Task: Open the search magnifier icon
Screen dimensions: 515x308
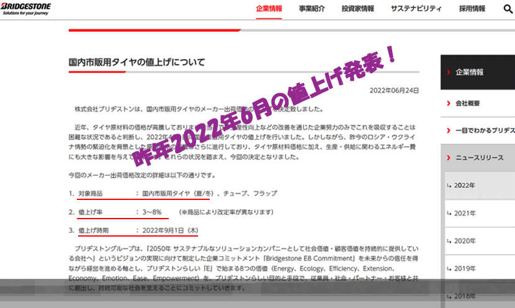Action: coord(508,9)
